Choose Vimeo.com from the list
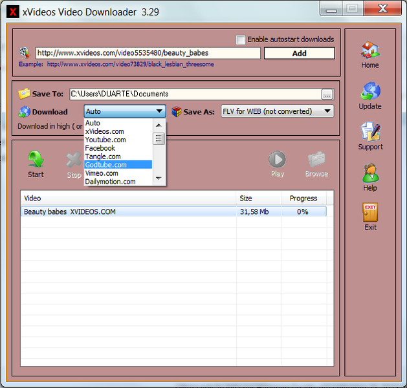407x388 pixels. 118,173
